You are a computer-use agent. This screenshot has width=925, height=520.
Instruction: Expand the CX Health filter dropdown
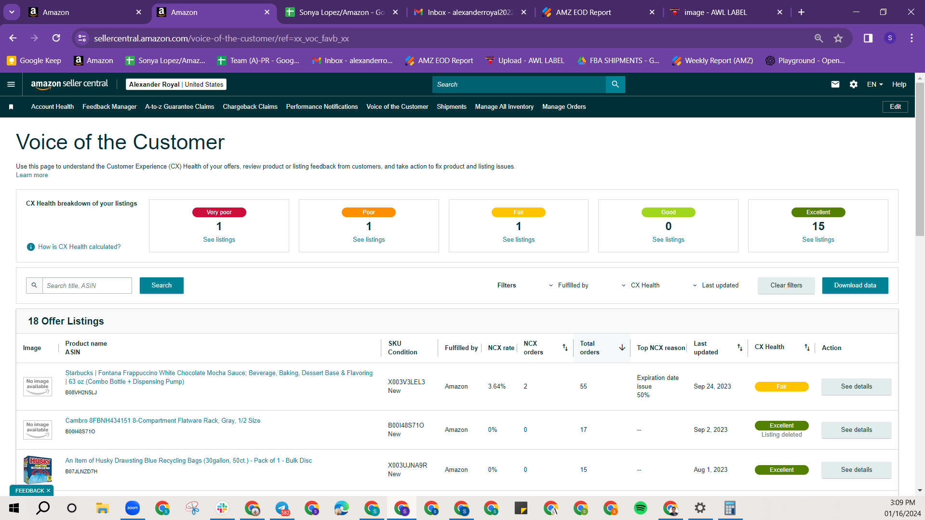641,286
